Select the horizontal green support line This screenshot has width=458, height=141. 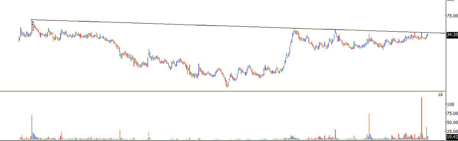tap(223, 91)
